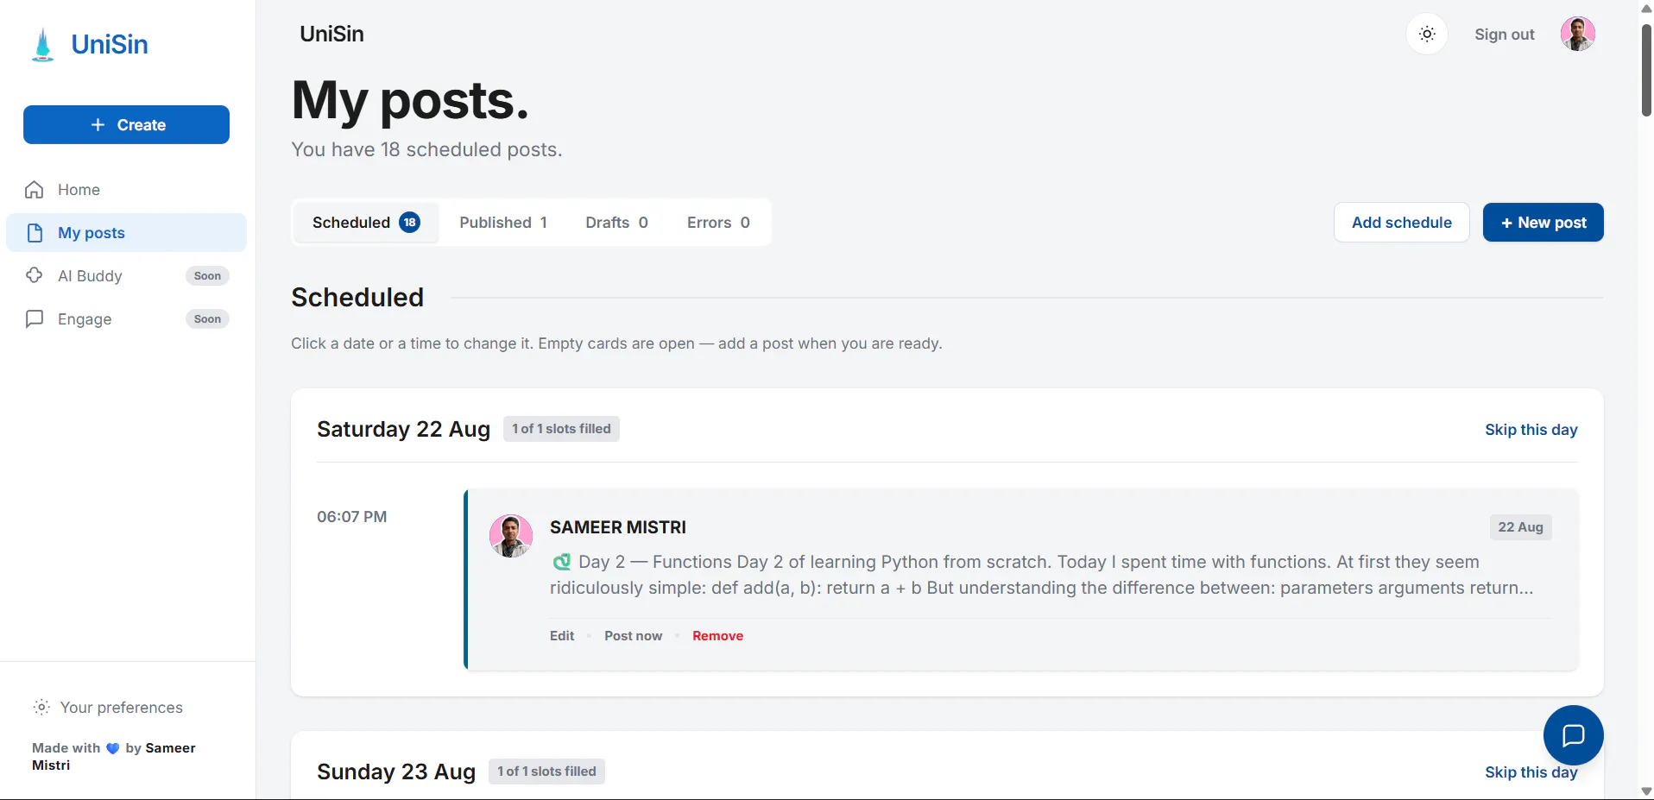Image resolution: width=1654 pixels, height=800 pixels.
Task: Click Sign out in the header
Action: point(1504,35)
